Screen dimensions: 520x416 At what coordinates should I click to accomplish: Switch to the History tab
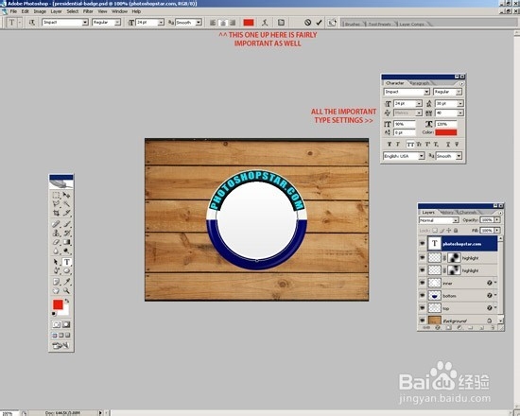(447, 212)
